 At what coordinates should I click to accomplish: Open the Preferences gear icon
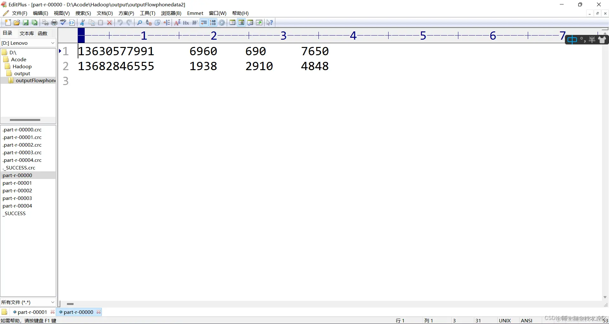pyautogui.click(x=222, y=23)
